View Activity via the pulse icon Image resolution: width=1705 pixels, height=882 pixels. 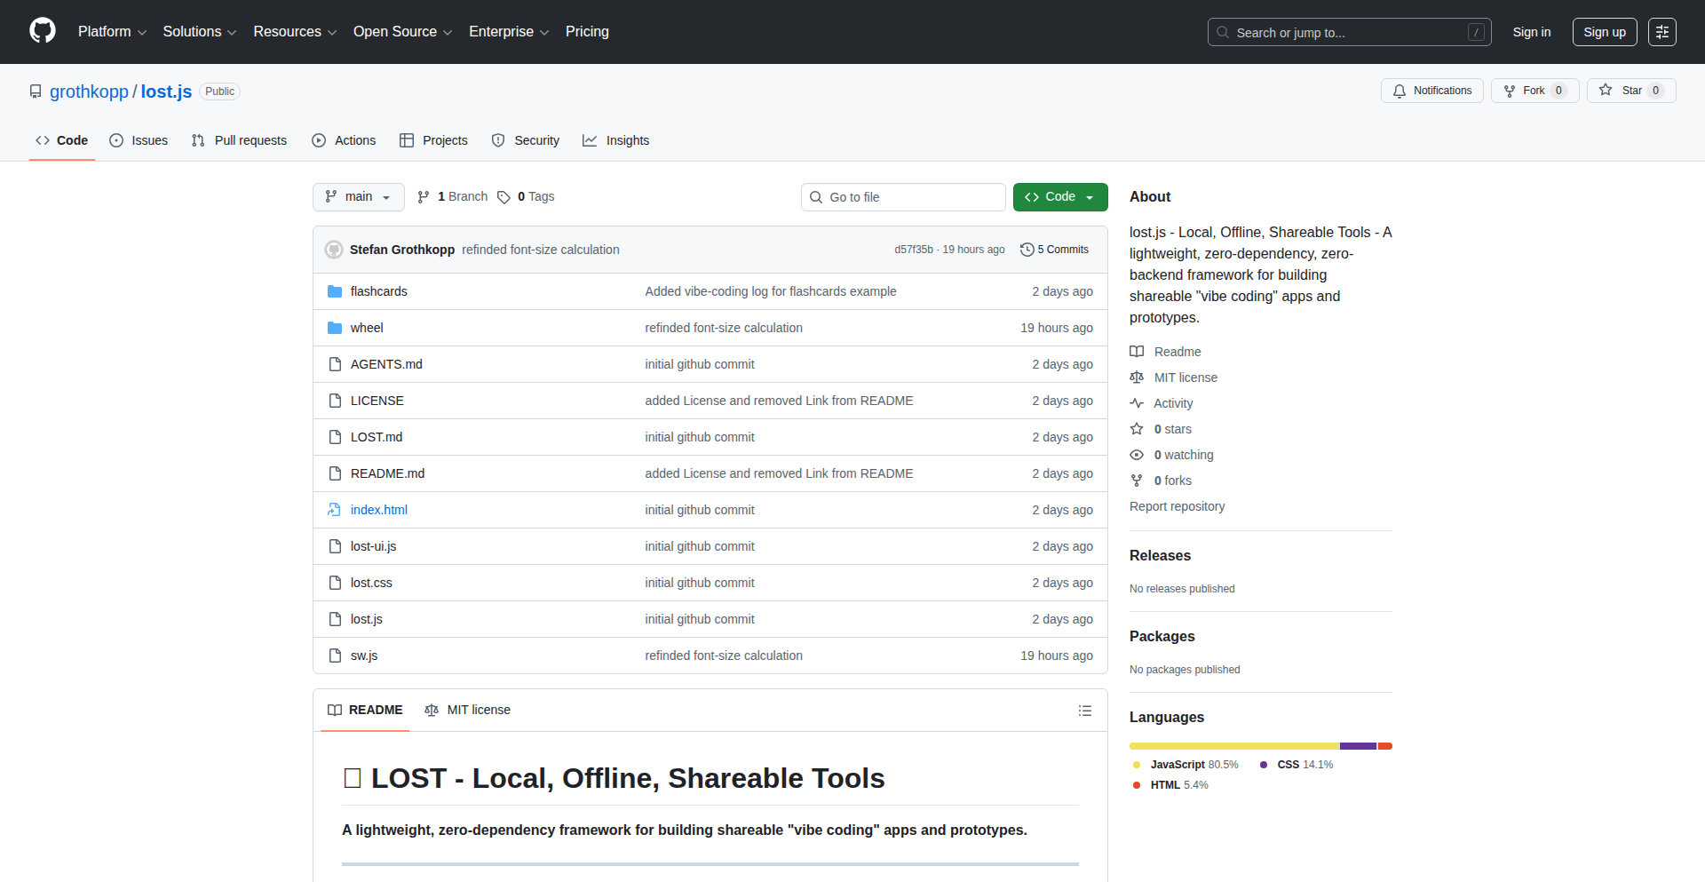tap(1137, 403)
